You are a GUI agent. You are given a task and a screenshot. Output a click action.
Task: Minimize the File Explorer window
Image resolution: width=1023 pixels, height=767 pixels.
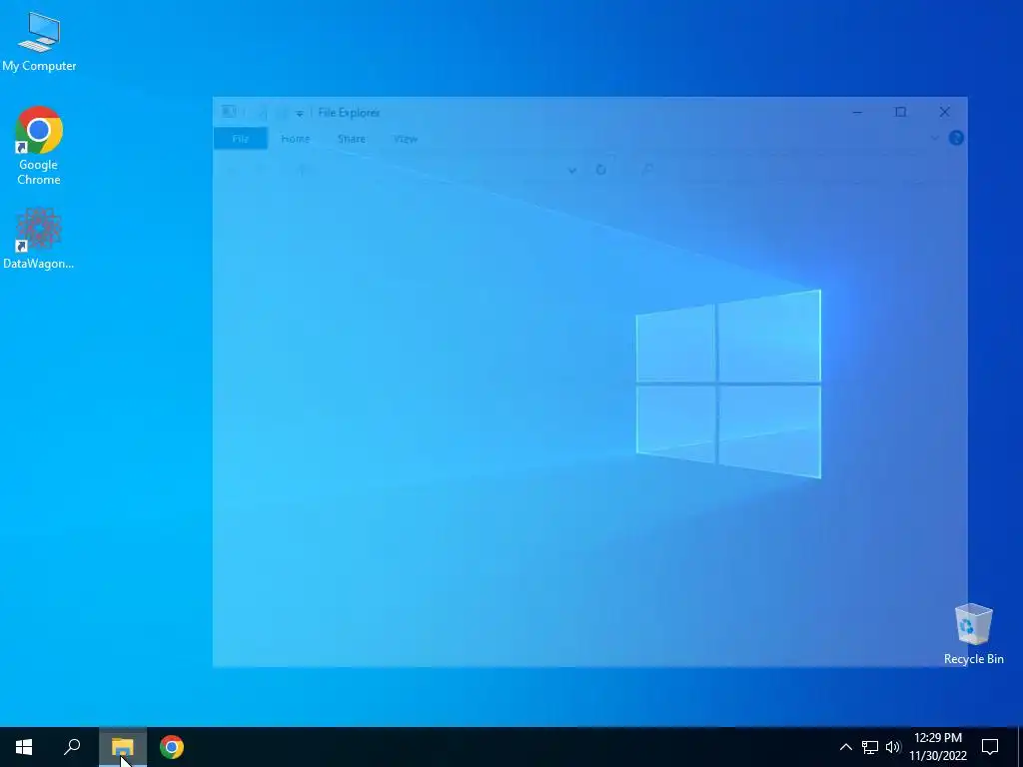point(857,112)
